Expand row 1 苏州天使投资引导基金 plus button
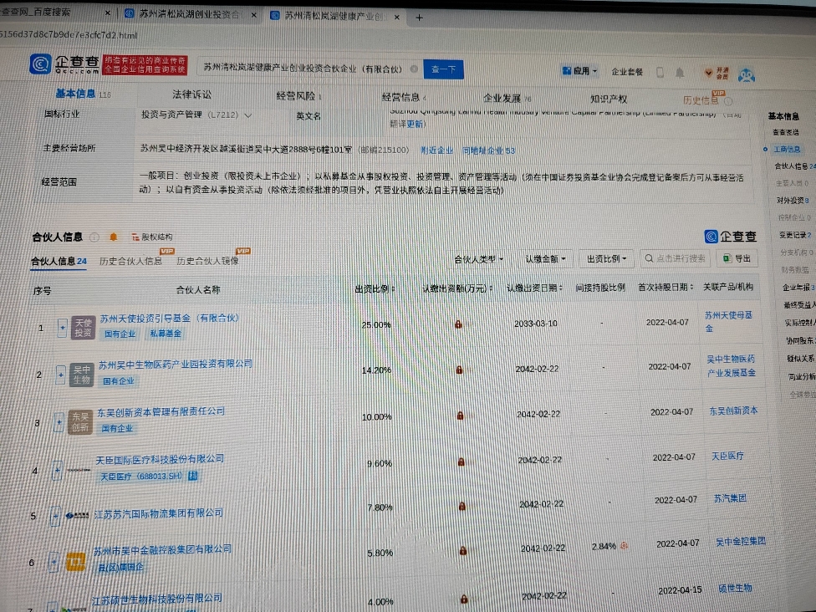This screenshot has width=816, height=612. pos(63,328)
